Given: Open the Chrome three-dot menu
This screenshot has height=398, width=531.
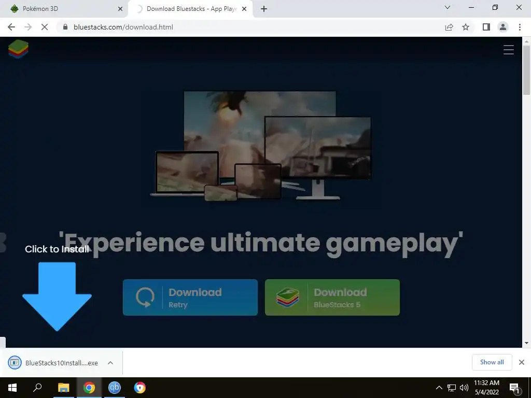Looking at the screenshot, I should click(520, 27).
